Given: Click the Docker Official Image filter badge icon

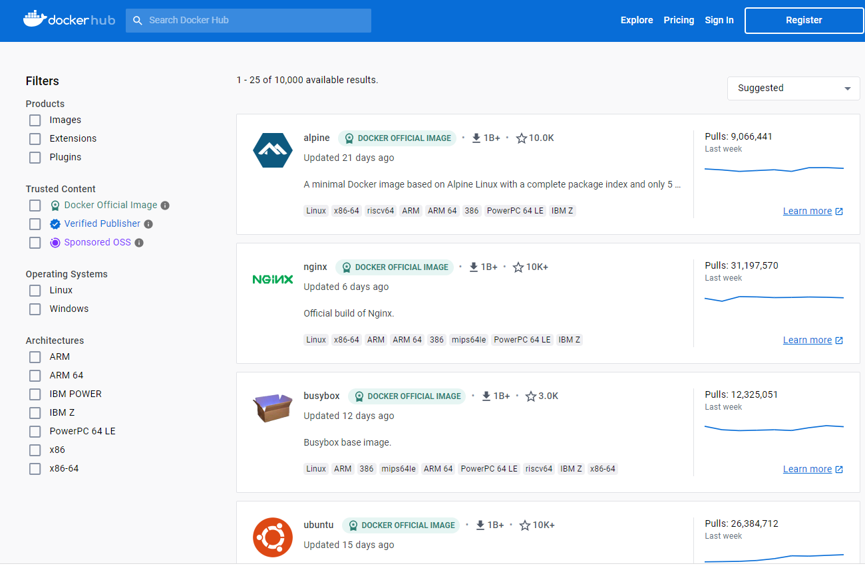Looking at the screenshot, I should [55, 206].
